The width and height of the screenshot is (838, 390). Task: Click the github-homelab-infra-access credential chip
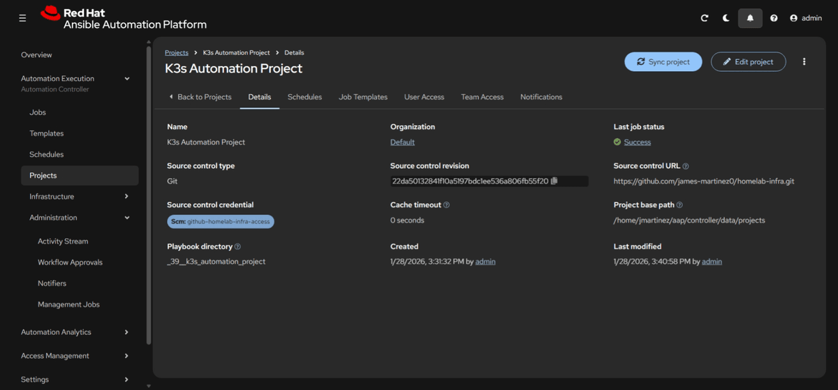221,221
